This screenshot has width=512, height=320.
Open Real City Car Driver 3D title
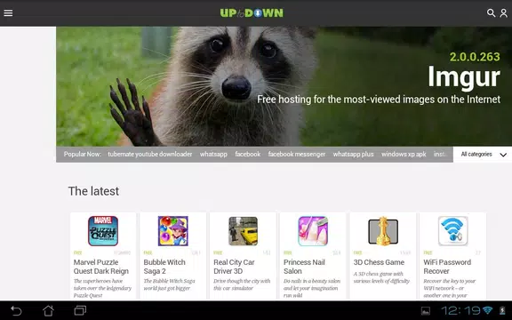(234, 267)
